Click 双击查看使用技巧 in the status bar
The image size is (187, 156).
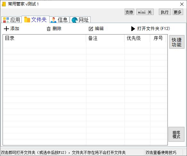[x=161, y=152]
